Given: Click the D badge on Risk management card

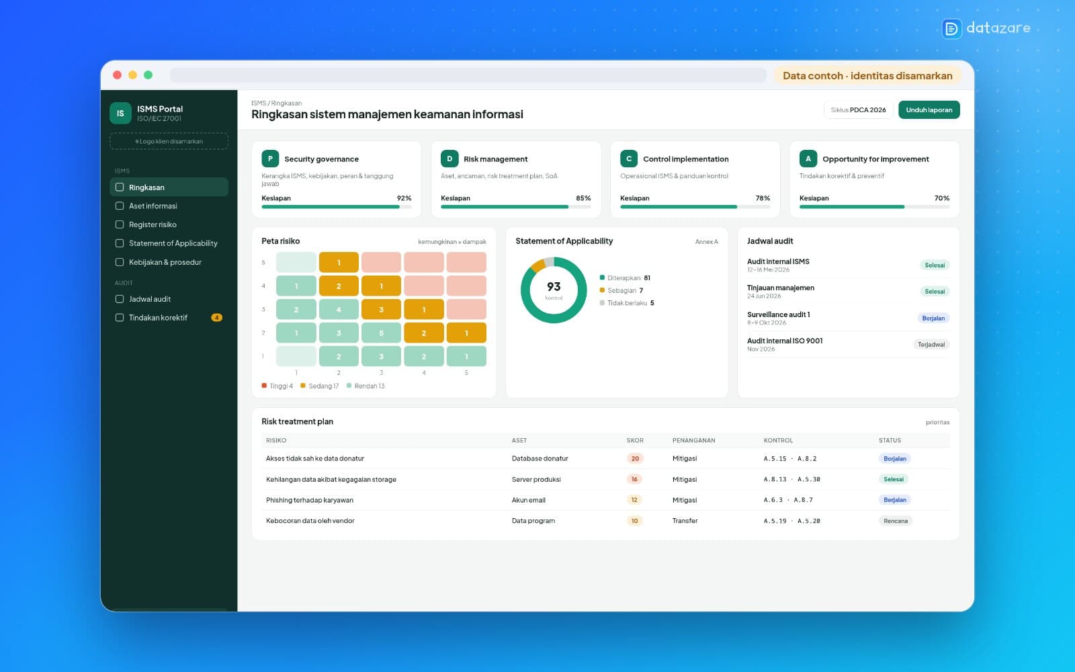Looking at the screenshot, I should click(x=449, y=159).
